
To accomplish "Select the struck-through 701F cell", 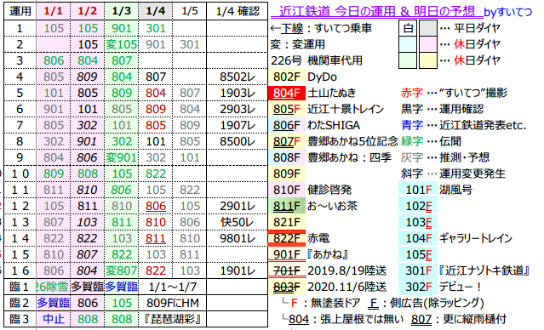I will tap(287, 270).
